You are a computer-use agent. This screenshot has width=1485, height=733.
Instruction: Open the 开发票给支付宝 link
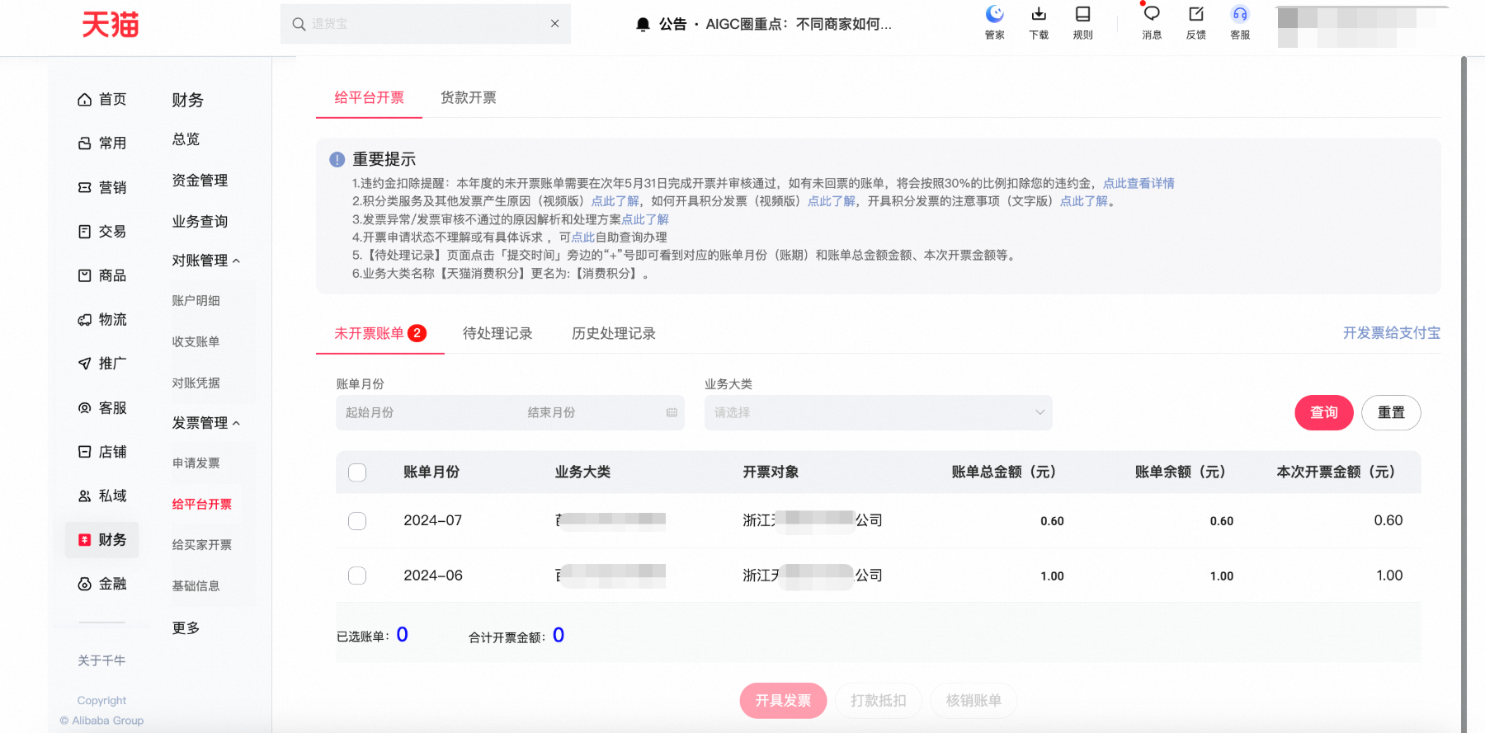click(x=1392, y=333)
